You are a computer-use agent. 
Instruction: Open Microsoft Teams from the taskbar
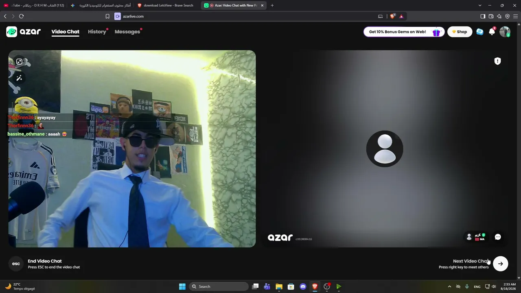pos(267,286)
